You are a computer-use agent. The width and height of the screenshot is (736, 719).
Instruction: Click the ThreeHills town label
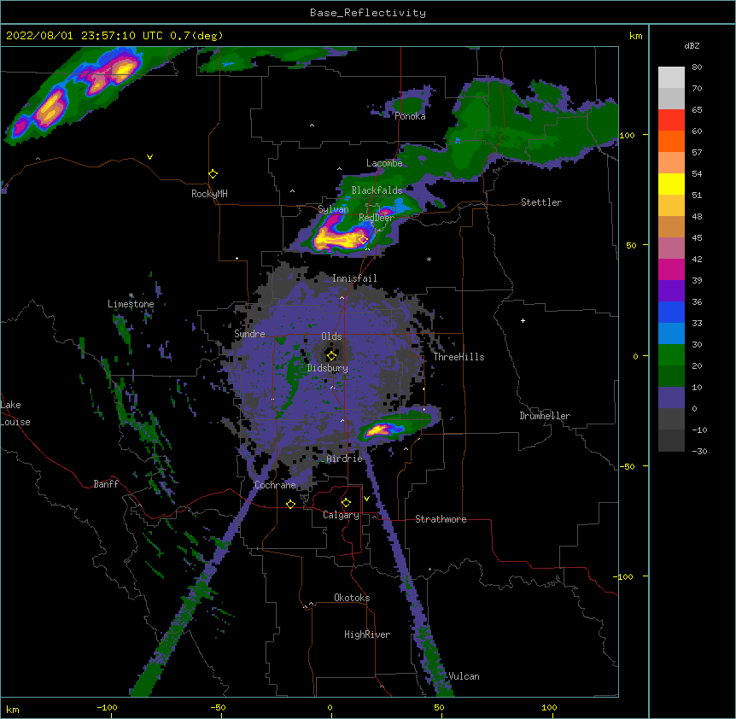[x=459, y=357]
